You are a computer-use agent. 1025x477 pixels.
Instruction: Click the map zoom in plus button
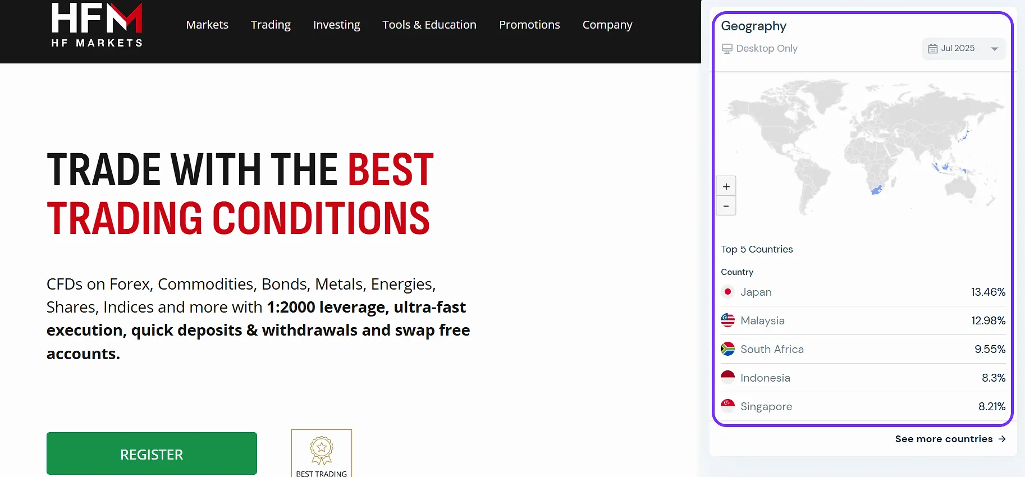point(726,186)
